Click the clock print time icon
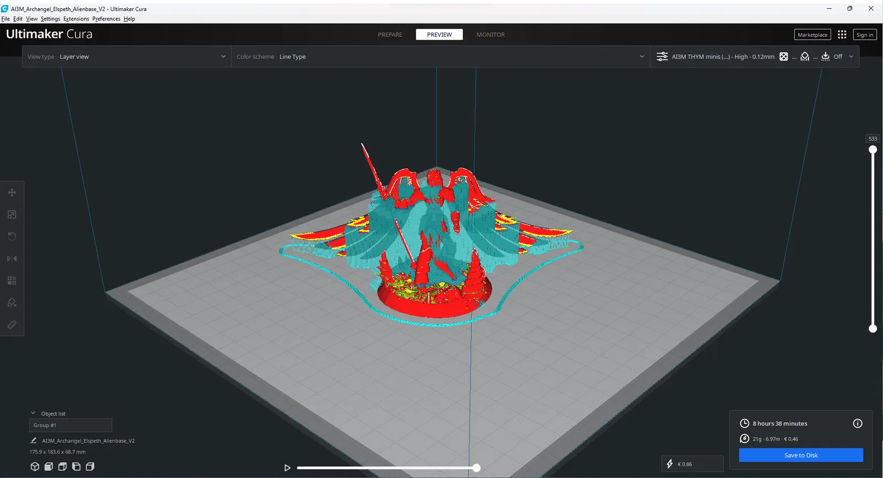This screenshot has height=478, width=883. [x=744, y=423]
